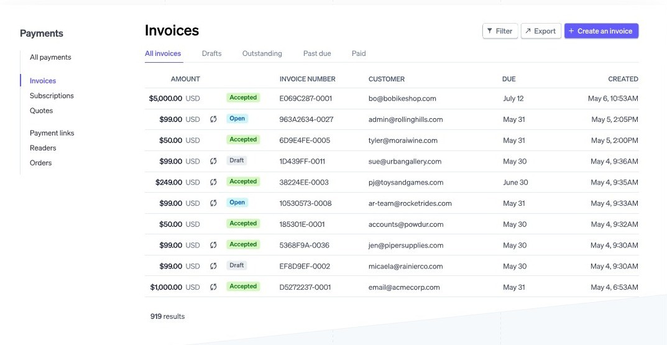Viewport: 667px width, 345px height.
Task: Click customer pj@toysandgames.com
Action: click(x=406, y=183)
